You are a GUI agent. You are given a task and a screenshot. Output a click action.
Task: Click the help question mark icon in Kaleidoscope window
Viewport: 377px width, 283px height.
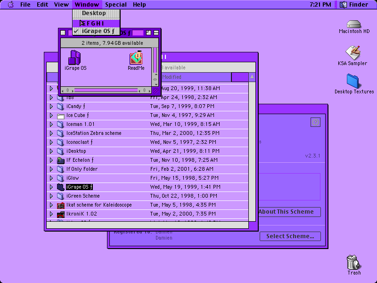coord(315,122)
